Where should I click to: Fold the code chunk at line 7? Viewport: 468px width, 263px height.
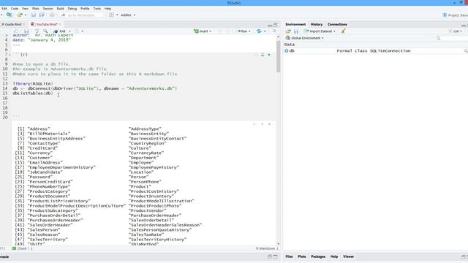pyautogui.click(x=10, y=55)
